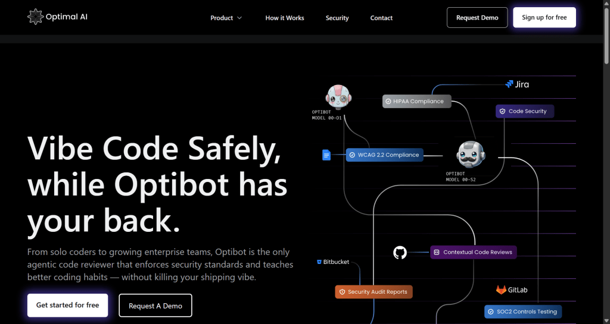The image size is (610, 324).
Task: Click the Optimal AI logo icon
Action: coord(36,17)
